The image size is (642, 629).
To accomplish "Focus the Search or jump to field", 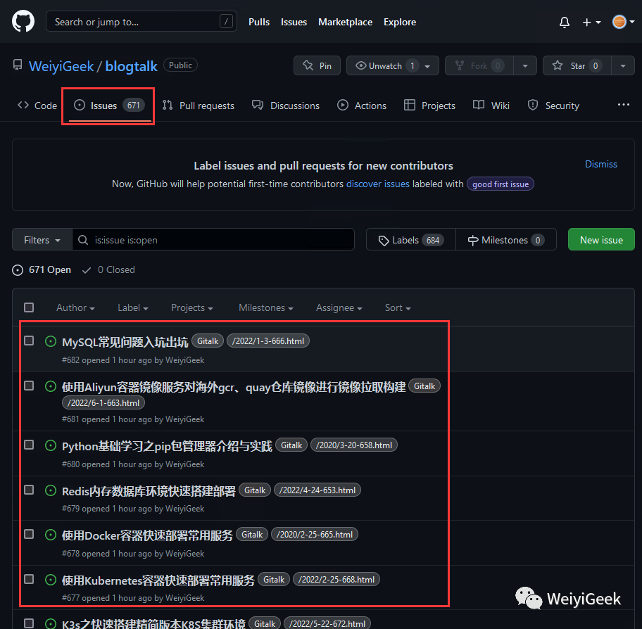I will coord(141,21).
